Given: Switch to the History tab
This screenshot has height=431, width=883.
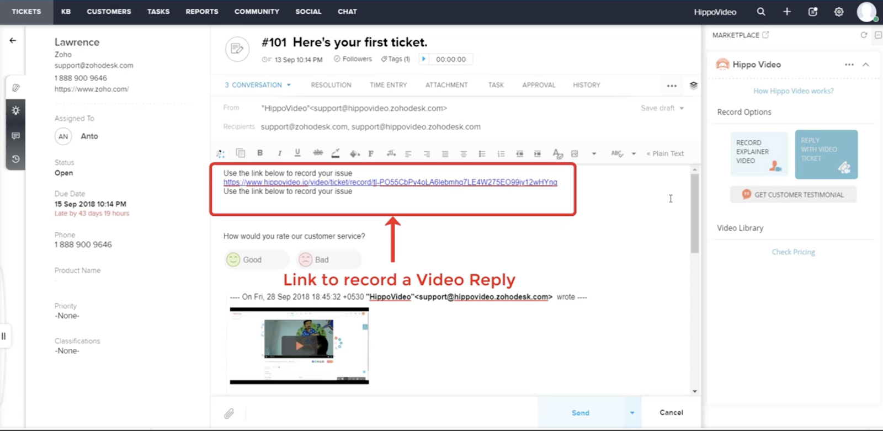Looking at the screenshot, I should 587,85.
